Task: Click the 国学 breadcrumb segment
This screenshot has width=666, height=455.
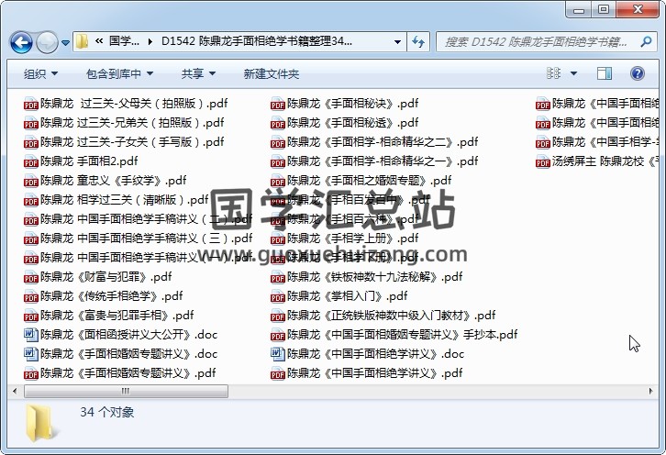Action: point(124,41)
